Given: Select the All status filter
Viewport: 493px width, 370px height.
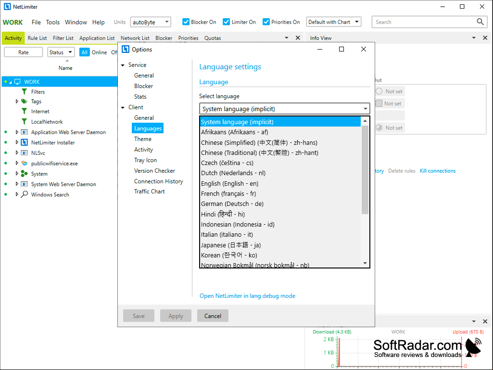Looking at the screenshot, I should click(x=85, y=52).
